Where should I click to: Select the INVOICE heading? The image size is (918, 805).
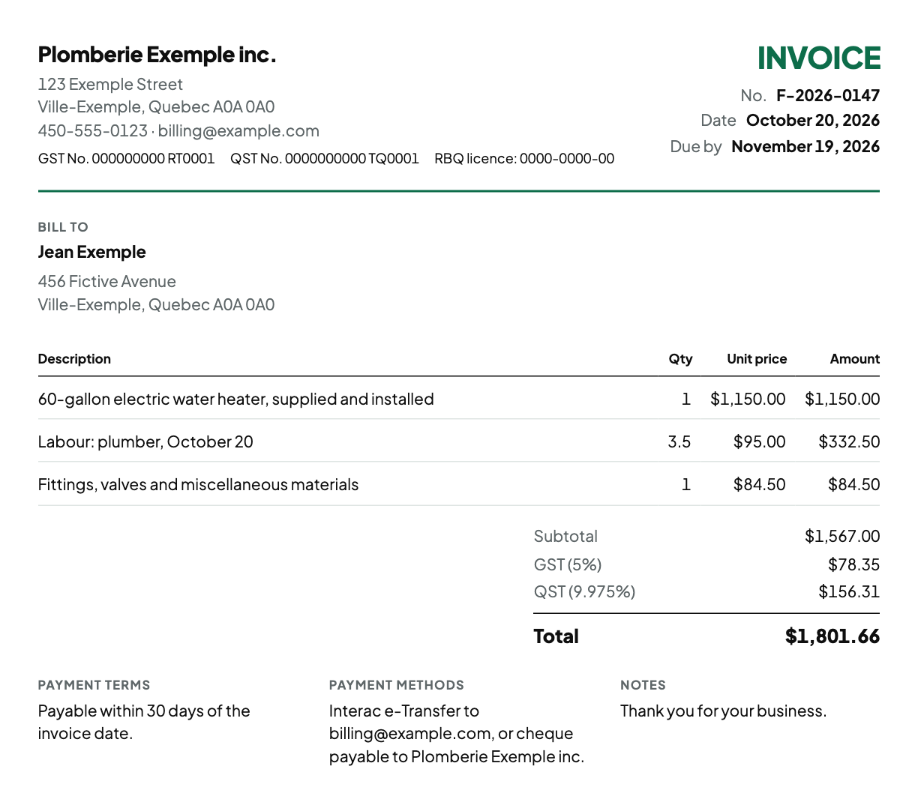point(818,58)
